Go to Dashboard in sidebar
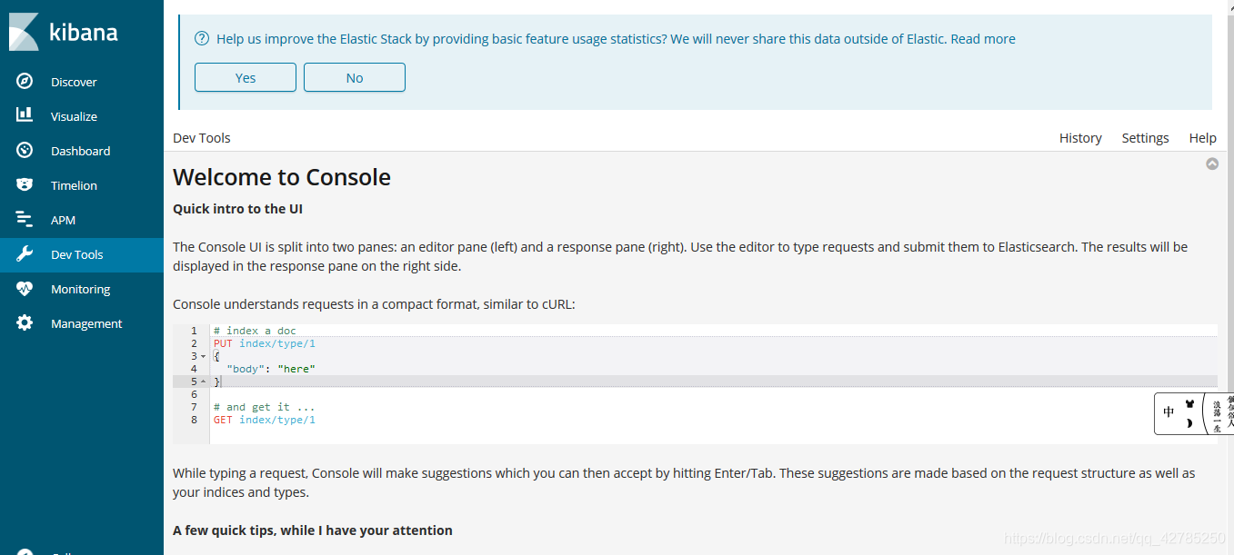 (x=80, y=151)
